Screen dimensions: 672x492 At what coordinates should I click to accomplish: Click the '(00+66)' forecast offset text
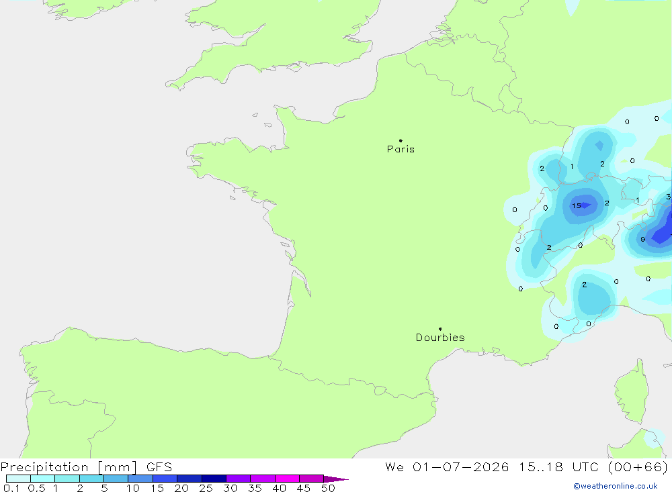click(x=638, y=466)
